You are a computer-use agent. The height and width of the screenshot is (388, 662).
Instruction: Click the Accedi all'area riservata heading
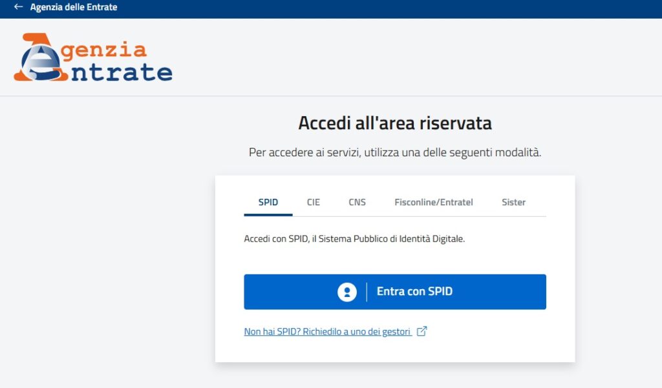pos(395,123)
